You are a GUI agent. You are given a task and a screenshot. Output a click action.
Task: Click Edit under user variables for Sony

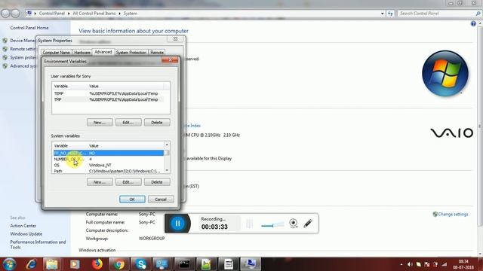[128, 122]
